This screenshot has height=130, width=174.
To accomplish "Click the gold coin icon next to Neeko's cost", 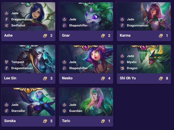I will (103, 78).
